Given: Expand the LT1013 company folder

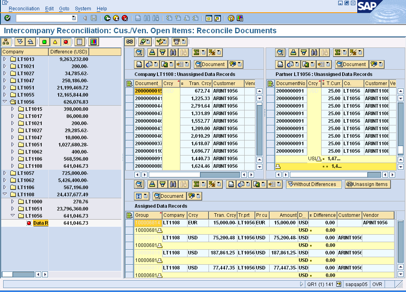Looking at the screenshot, I should [x=5, y=59].
